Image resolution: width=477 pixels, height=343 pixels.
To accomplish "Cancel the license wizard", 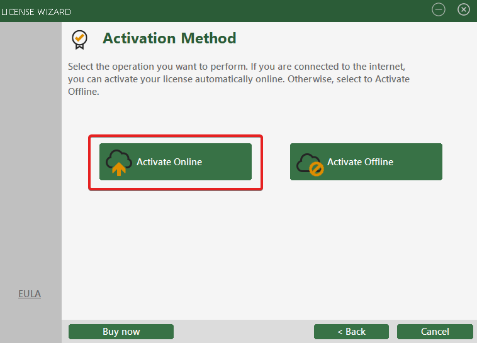I will pos(435,332).
